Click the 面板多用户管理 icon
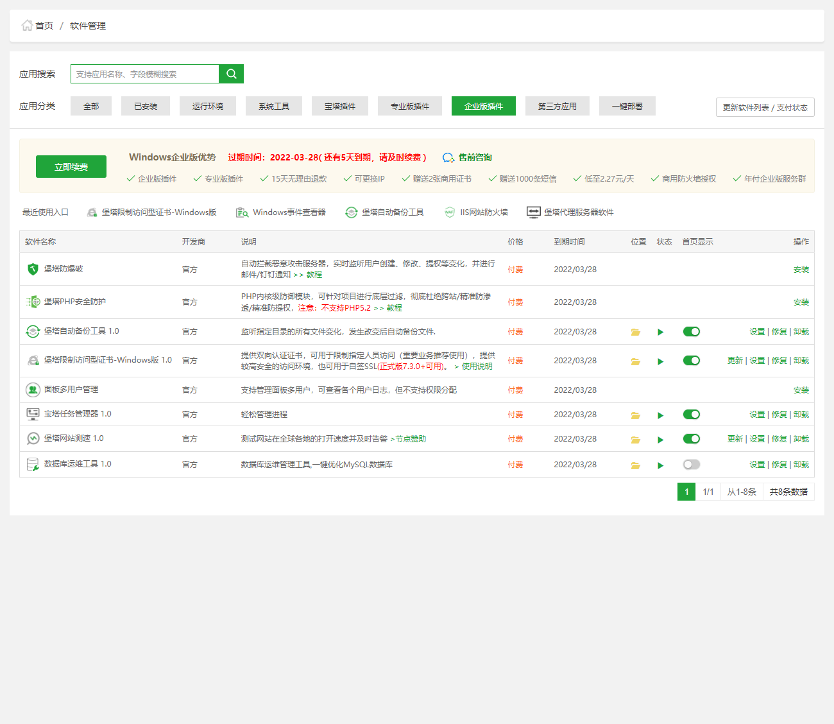The image size is (834, 724). tap(33, 390)
